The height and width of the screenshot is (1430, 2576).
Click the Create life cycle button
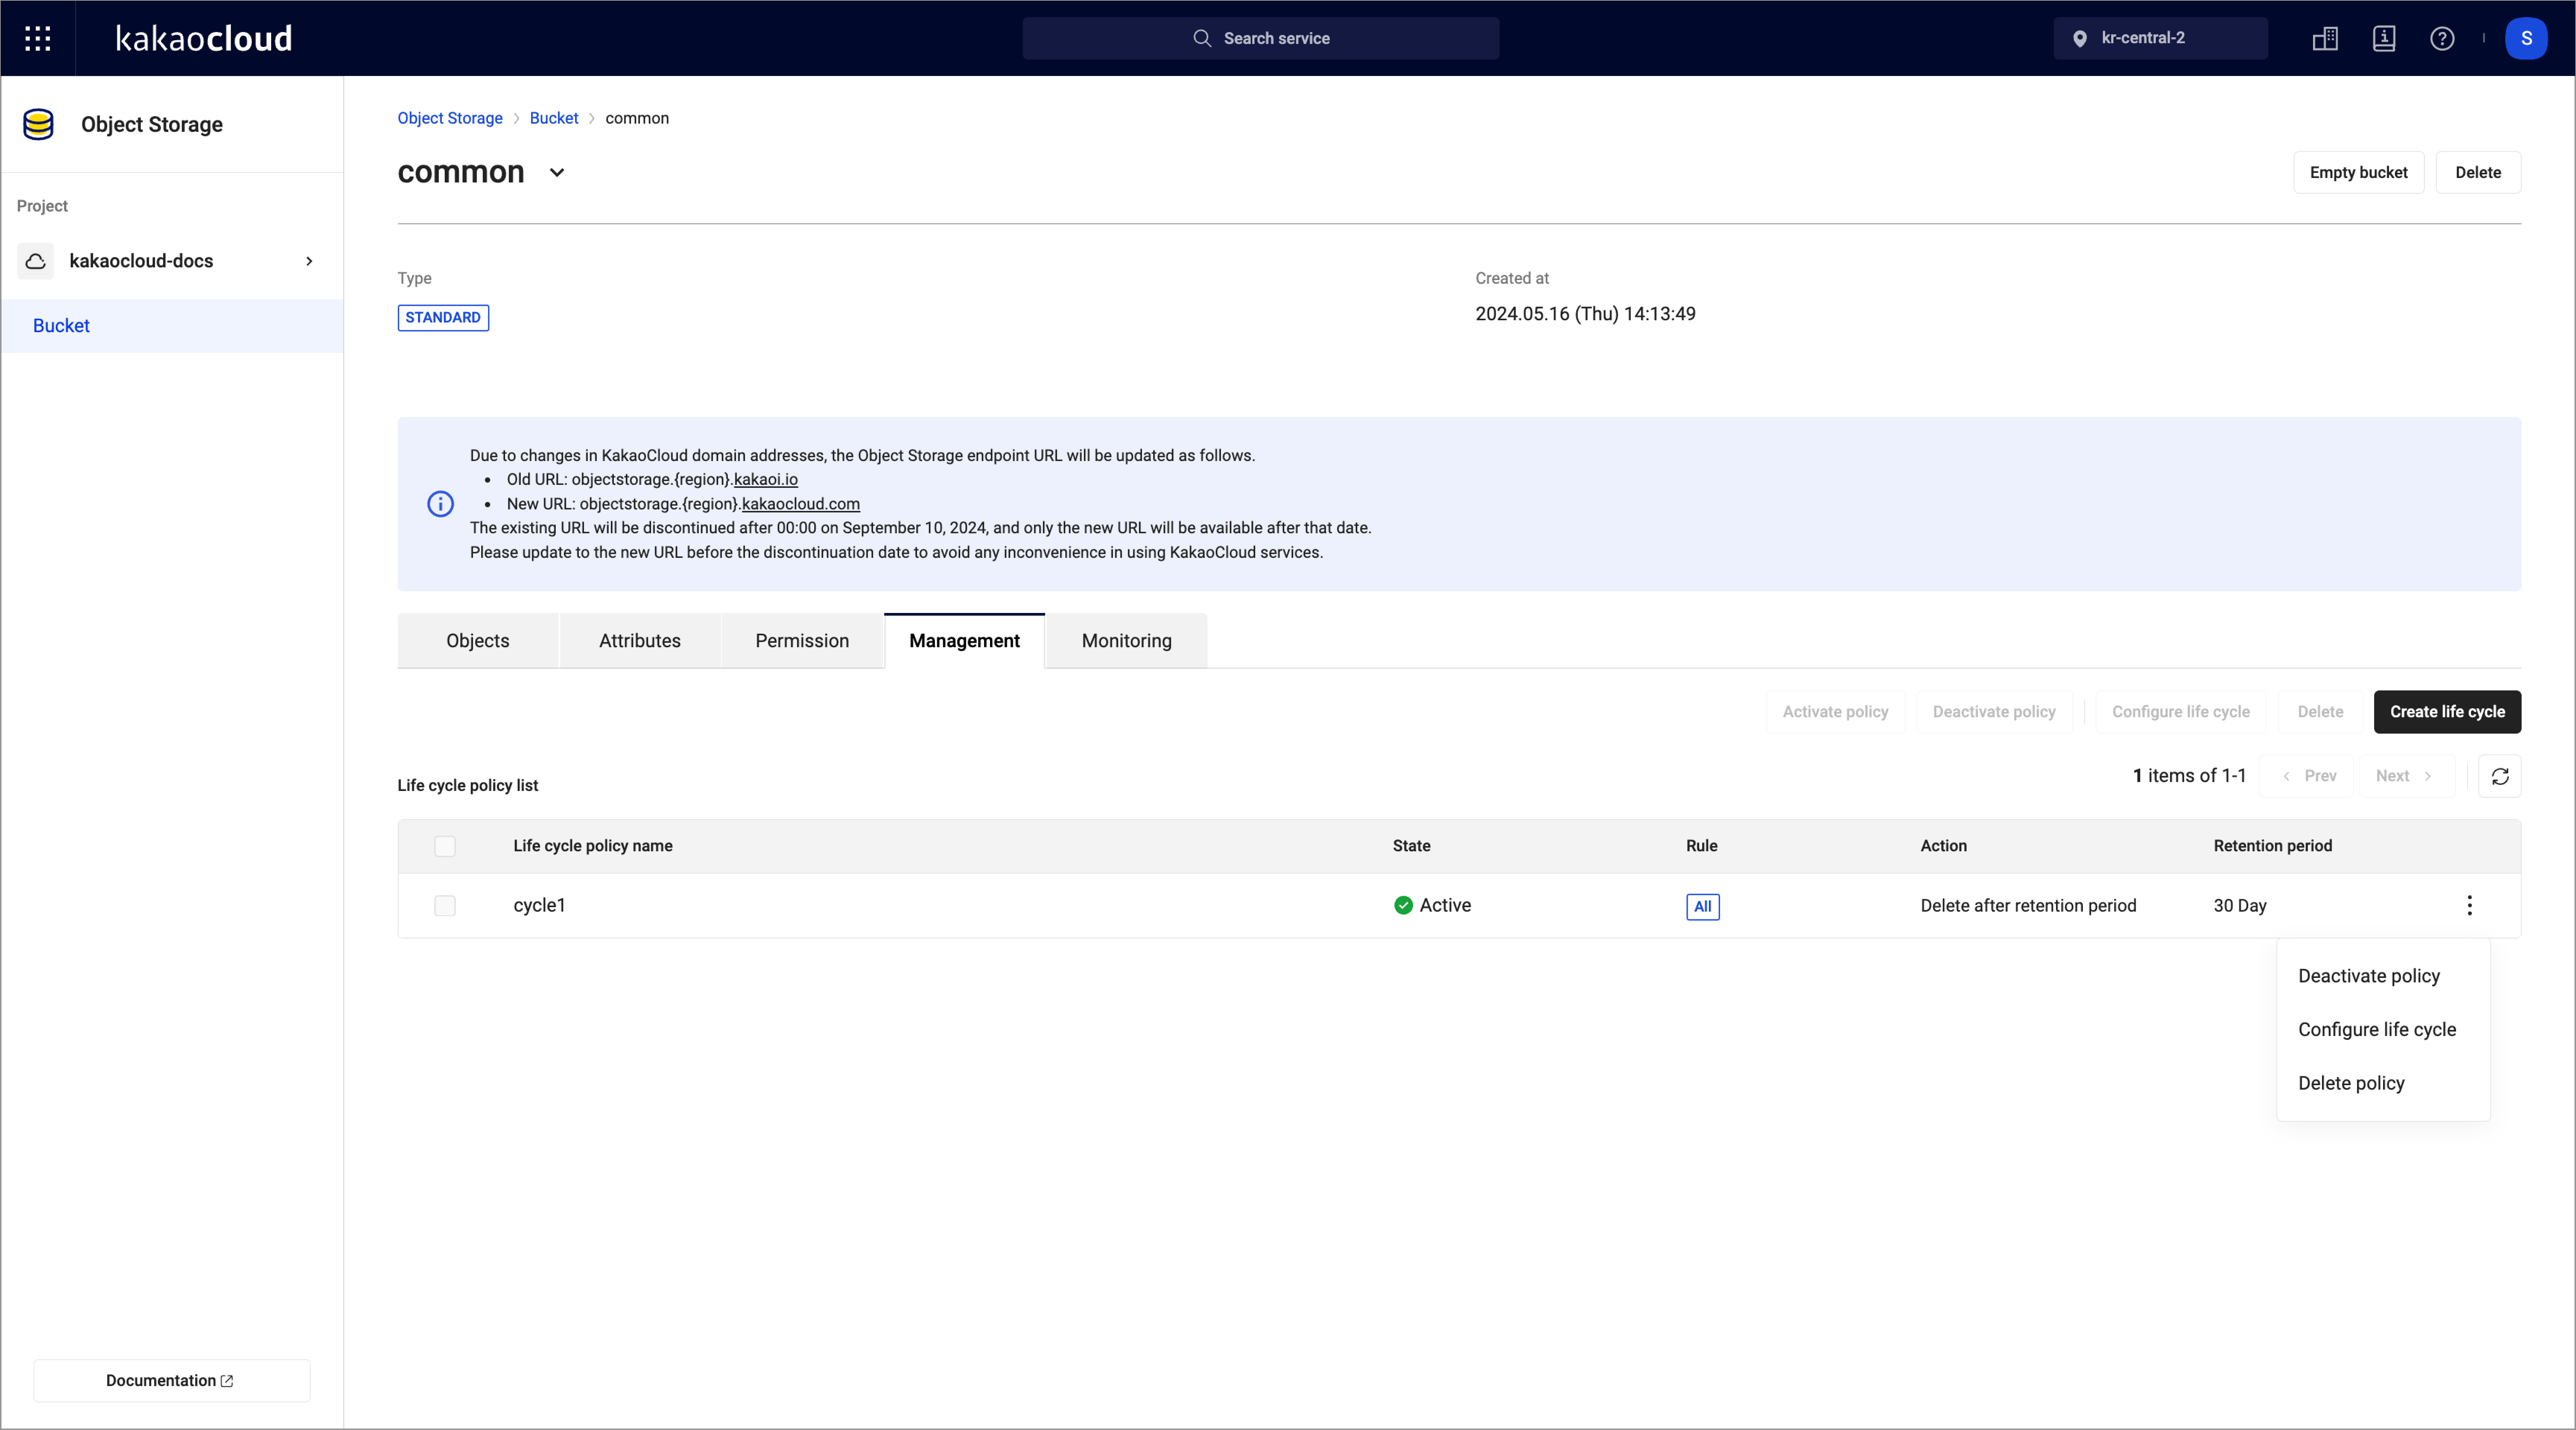pyautogui.click(x=2447, y=711)
